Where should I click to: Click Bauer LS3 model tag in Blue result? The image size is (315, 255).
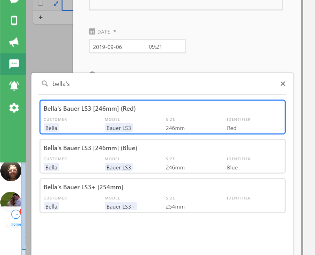[x=119, y=167]
